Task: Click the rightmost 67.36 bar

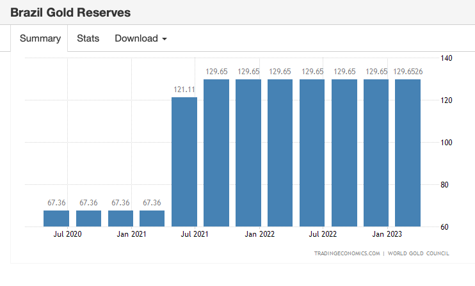Action: pos(152,218)
